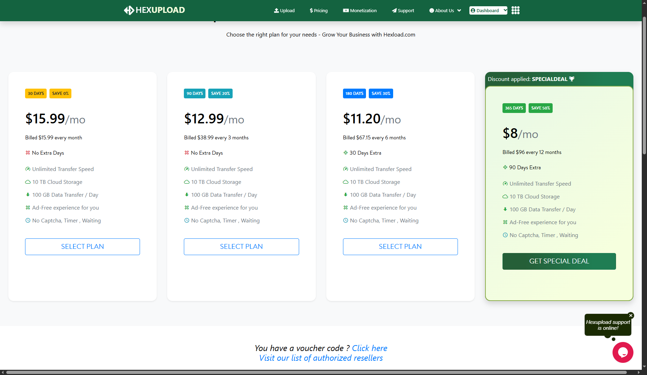Screen dimensions: 647x375
Task: Click the clock icon in $15.99 plan
Action: click(x=28, y=220)
